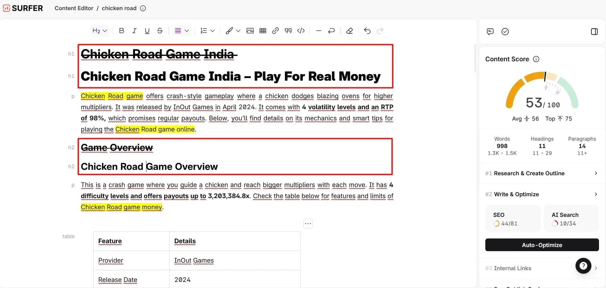Click the chicken road breadcrumb title
Image resolution: width=606 pixels, height=288 pixels.
tap(119, 8)
